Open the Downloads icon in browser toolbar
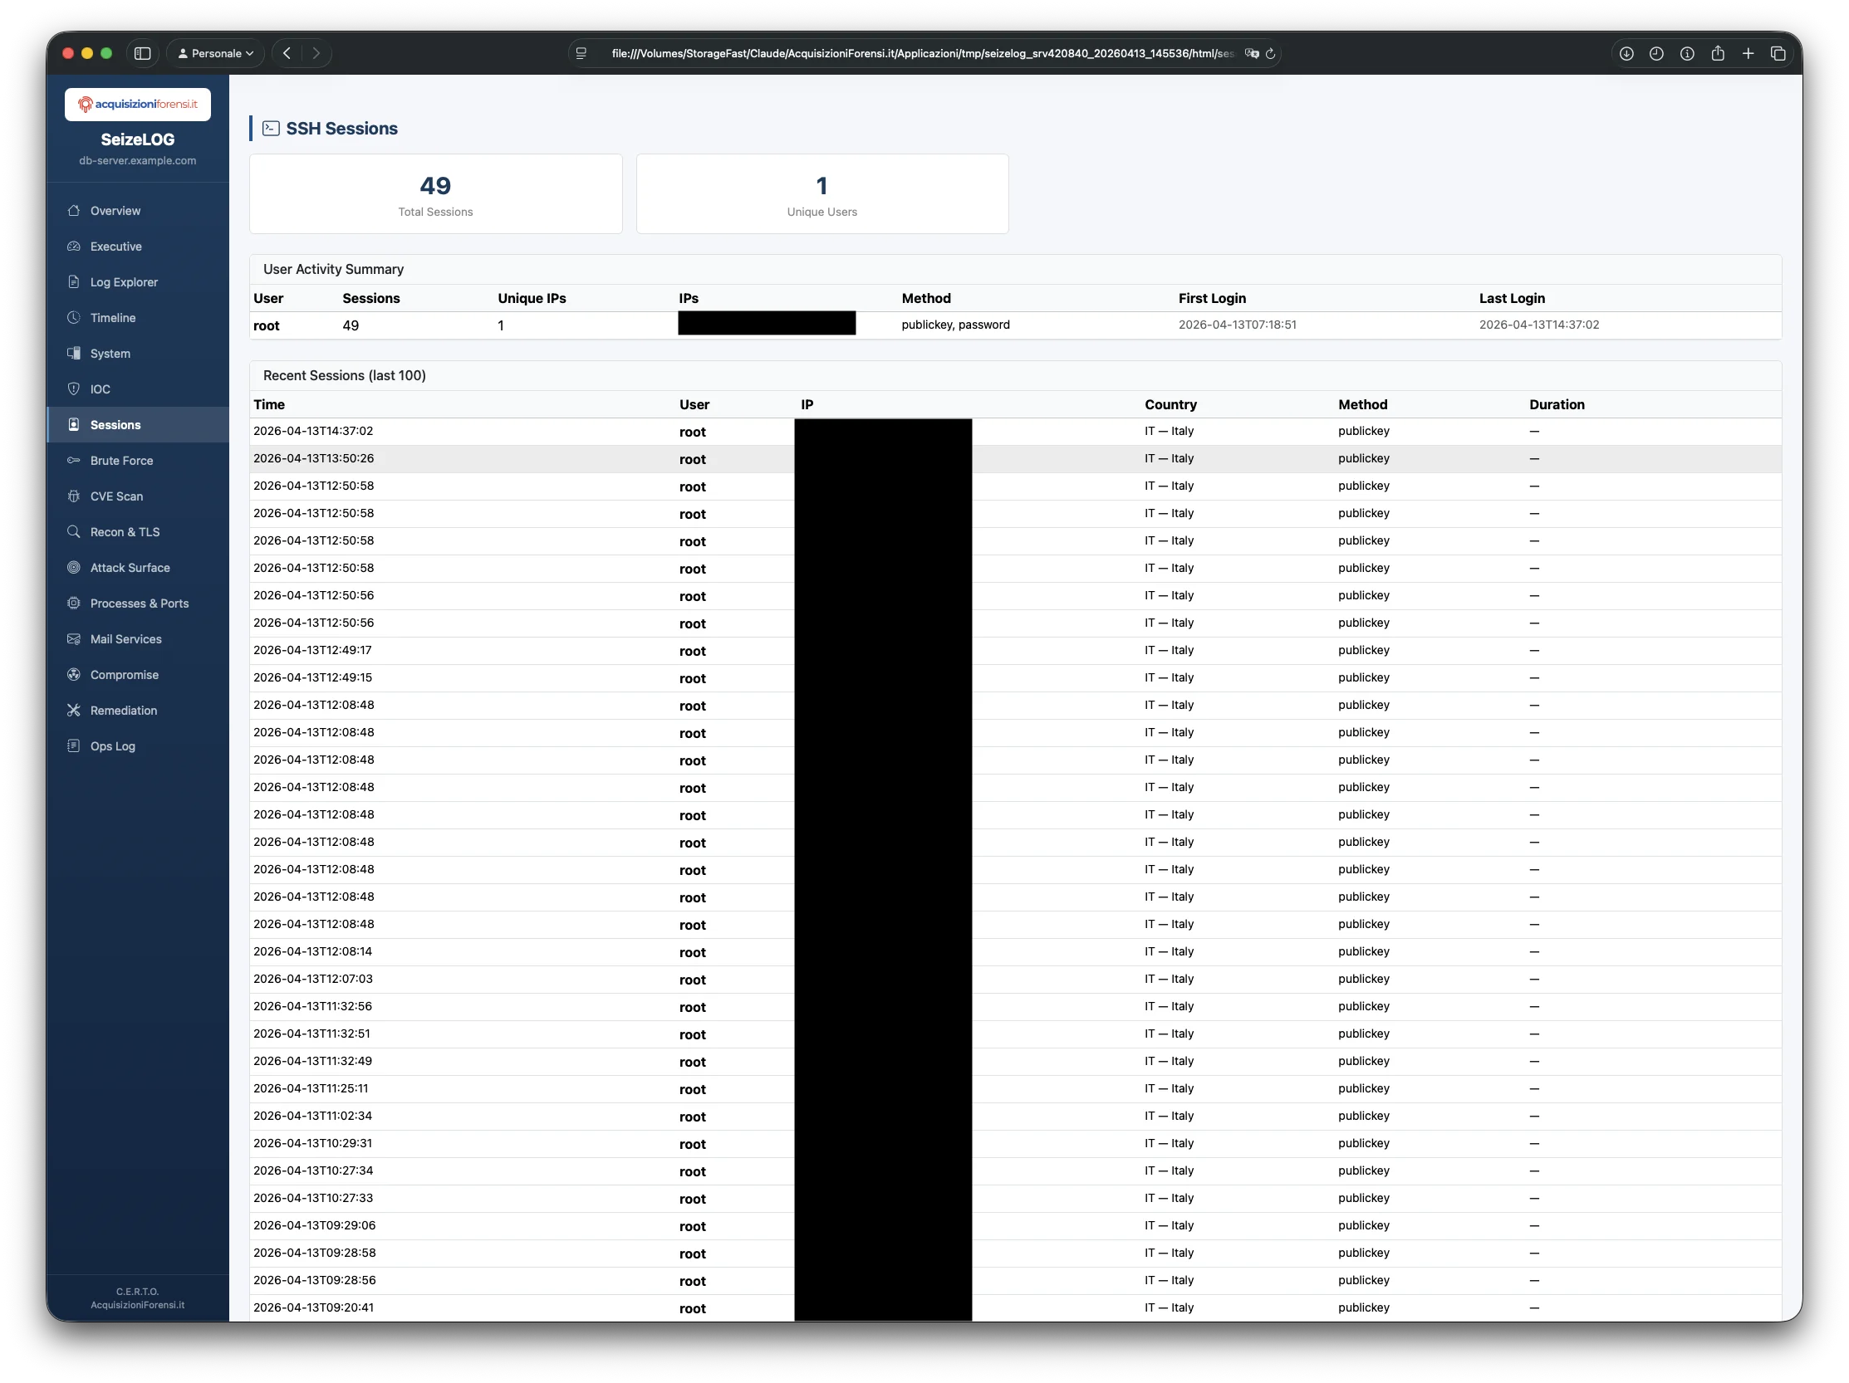This screenshot has width=1849, height=1383. [1626, 52]
